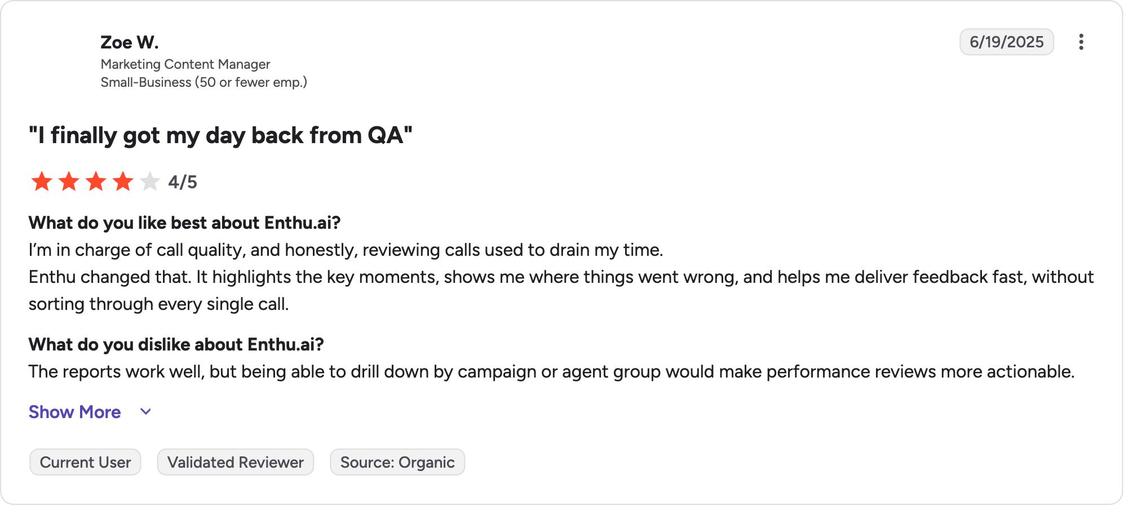The height and width of the screenshot is (506, 1124).
Task: Click the Source: Organic tag
Action: [x=397, y=462]
